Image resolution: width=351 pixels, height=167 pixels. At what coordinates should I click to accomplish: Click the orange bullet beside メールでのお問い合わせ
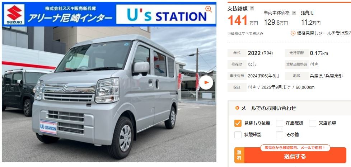coord(237,108)
